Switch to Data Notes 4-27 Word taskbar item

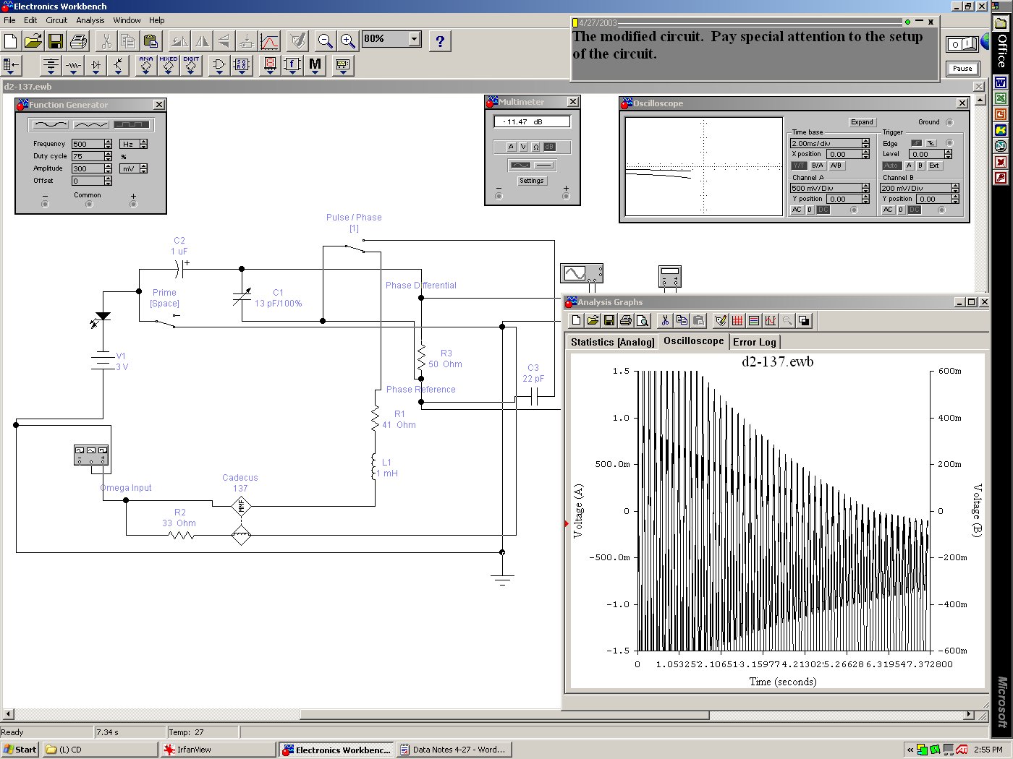point(454,750)
